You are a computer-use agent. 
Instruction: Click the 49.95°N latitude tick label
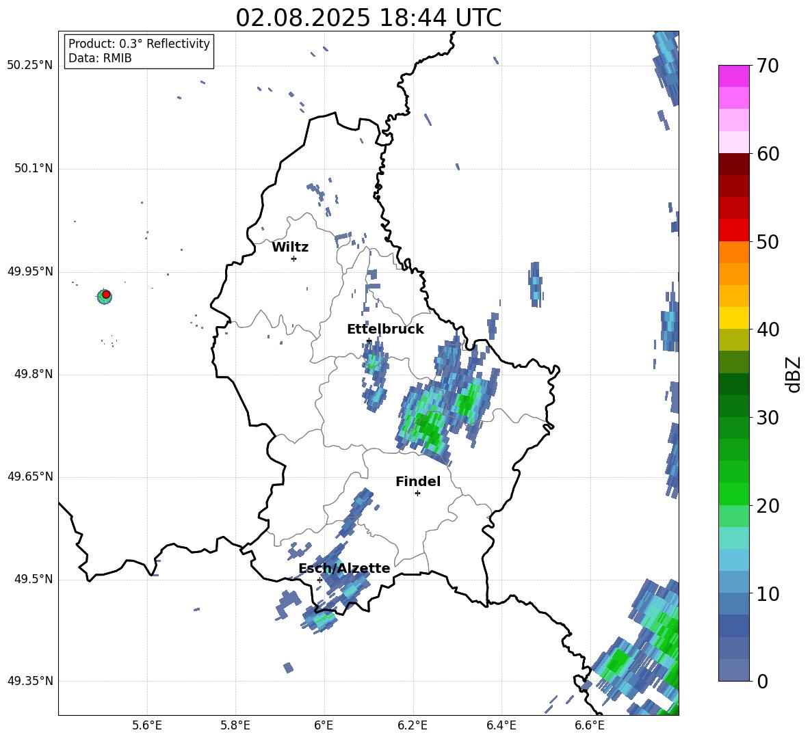click(30, 271)
